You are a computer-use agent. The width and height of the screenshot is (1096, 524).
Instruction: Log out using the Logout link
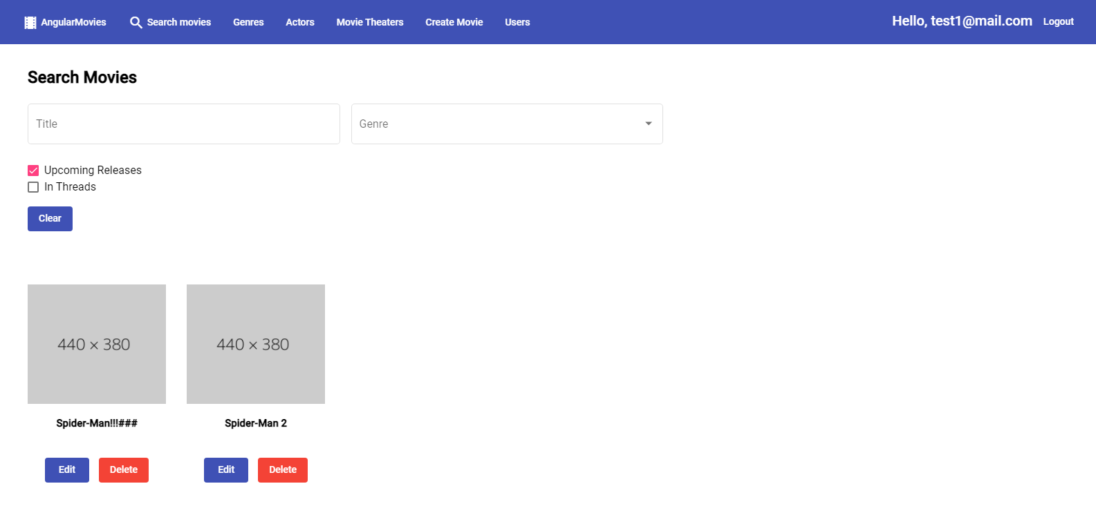pyautogui.click(x=1058, y=21)
